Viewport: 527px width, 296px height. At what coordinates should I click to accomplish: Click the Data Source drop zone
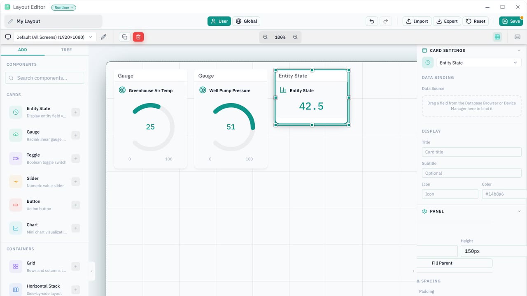(x=471, y=106)
